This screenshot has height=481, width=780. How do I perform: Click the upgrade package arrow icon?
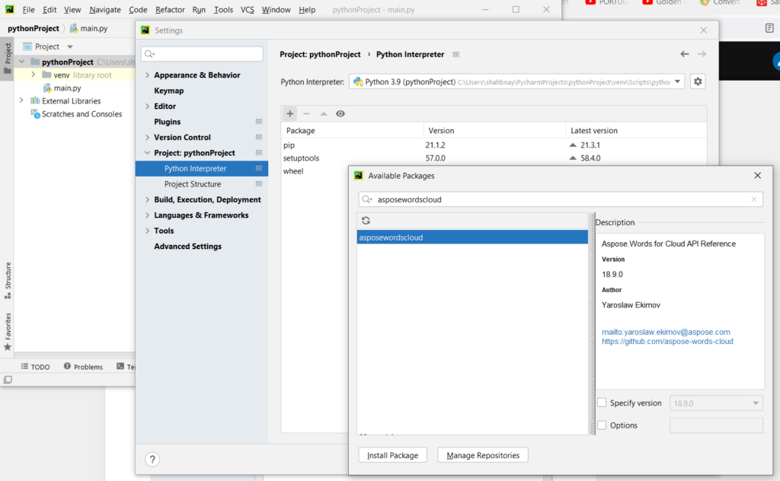coord(323,114)
